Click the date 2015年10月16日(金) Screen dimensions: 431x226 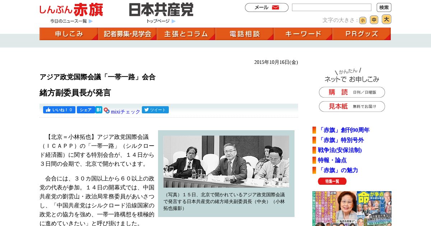pos(276,62)
